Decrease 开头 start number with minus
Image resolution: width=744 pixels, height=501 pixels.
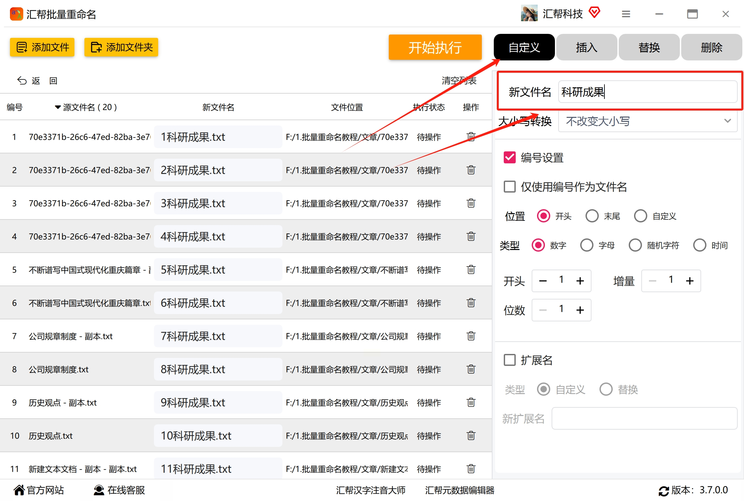pyautogui.click(x=543, y=281)
